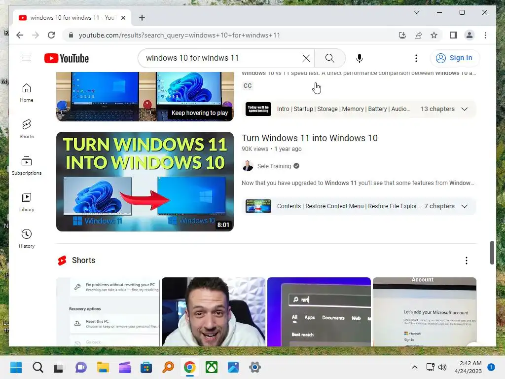Click the address bar URL
This screenshot has width=505, height=379.
pos(180,35)
